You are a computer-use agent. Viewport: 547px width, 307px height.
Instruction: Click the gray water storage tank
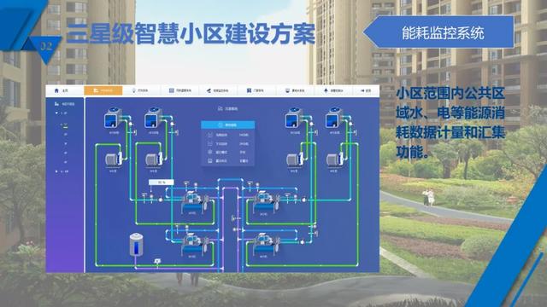136,245
